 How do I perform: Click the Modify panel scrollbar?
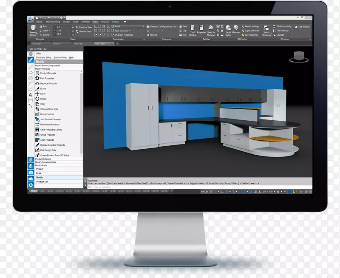[82, 111]
